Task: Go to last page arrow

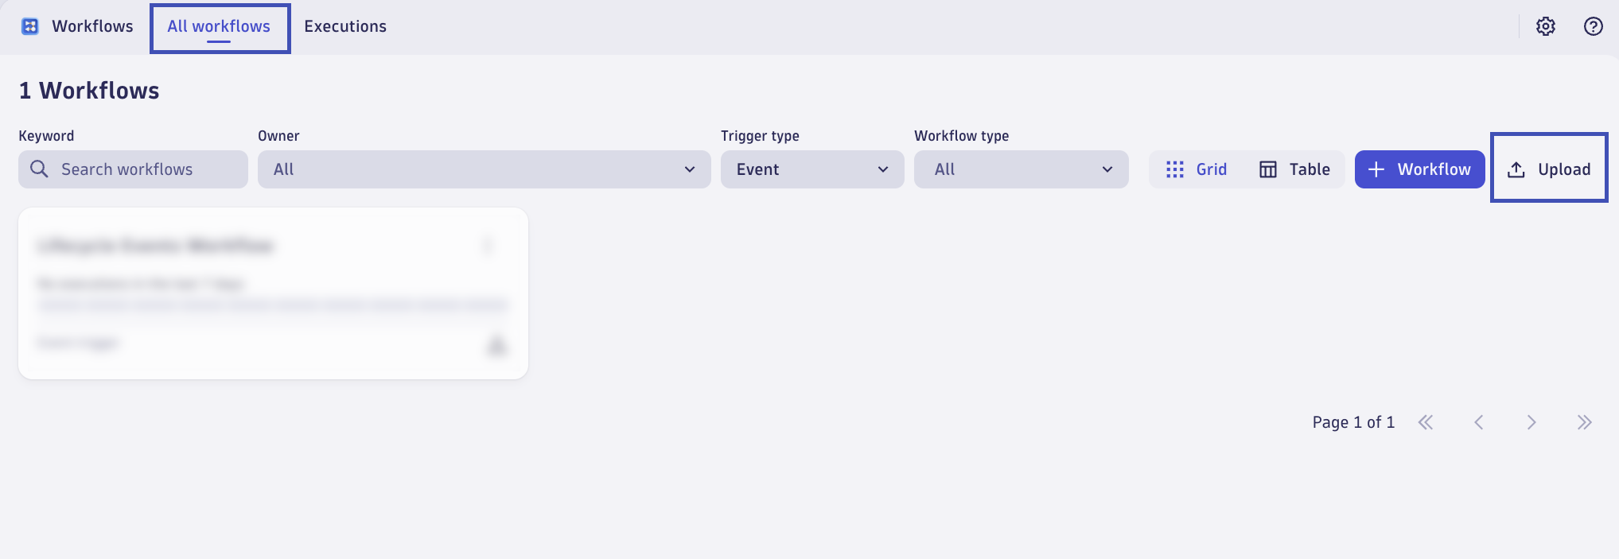Action: point(1584,422)
